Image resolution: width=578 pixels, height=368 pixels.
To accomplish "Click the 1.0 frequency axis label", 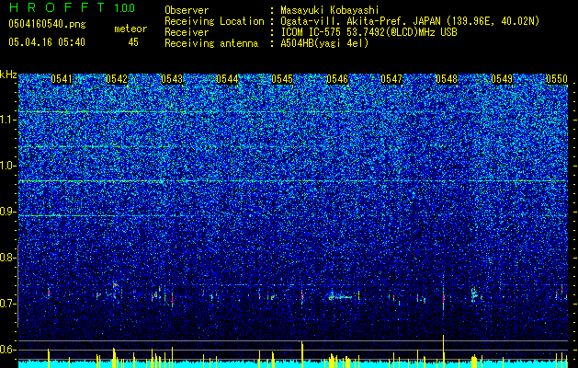I will (x=8, y=166).
